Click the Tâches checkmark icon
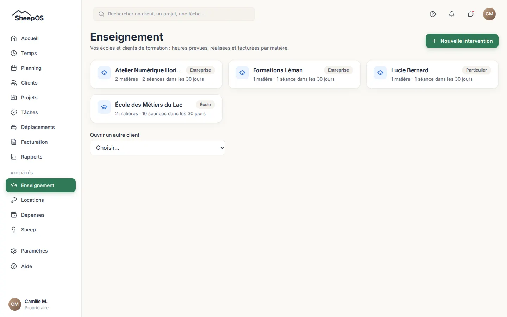The height and width of the screenshot is (317, 507). pyautogui.click(x=14, y=112)
